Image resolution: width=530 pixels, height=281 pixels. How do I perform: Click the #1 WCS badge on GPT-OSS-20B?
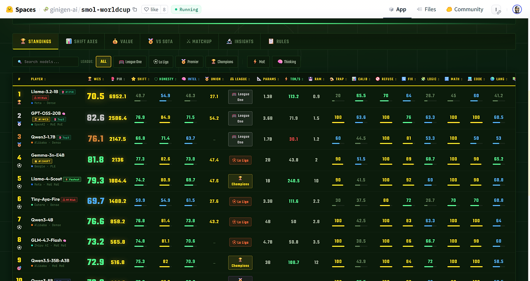point(42,119)
